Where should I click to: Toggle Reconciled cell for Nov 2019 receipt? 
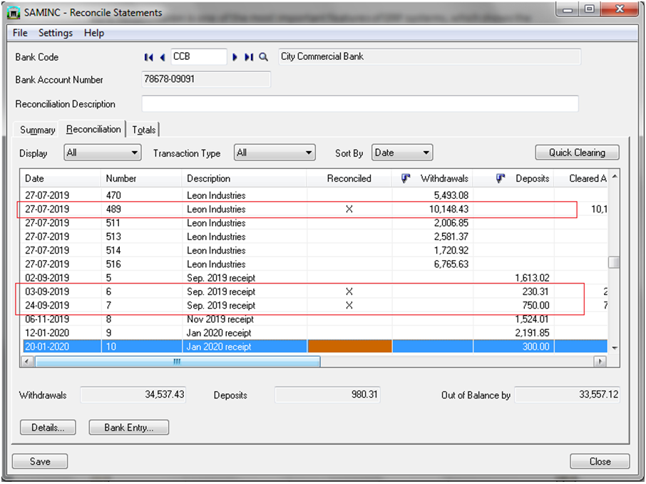tap(349, 319)
